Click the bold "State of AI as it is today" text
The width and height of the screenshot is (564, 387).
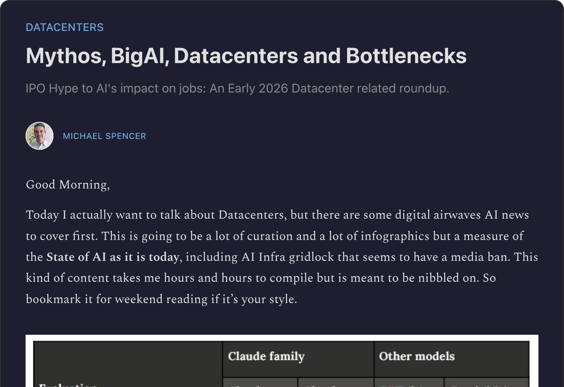113,257
